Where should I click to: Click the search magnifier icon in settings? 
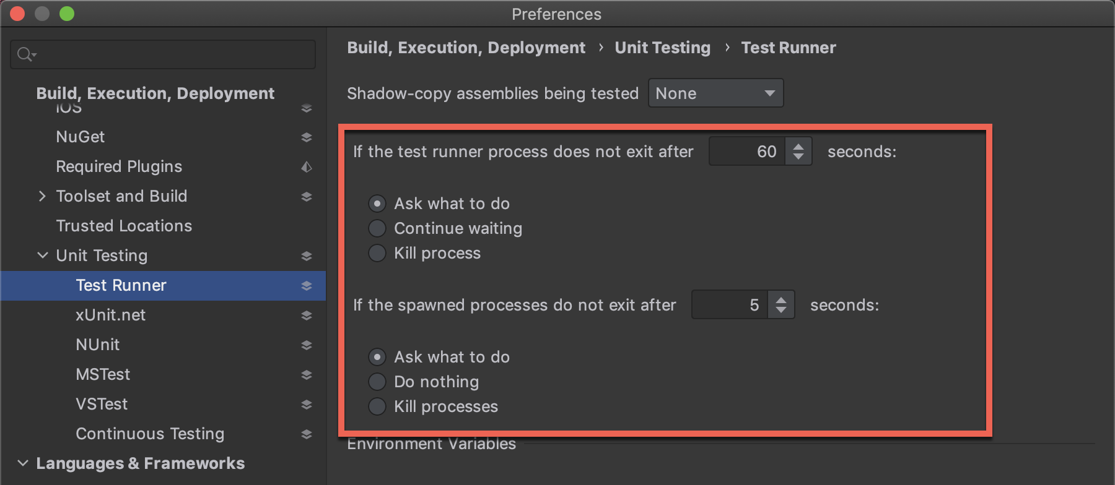point(26,54)
